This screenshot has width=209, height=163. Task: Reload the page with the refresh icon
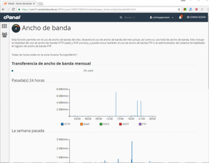click(x=13, y=9)
